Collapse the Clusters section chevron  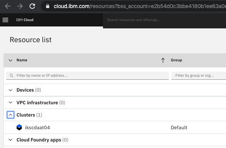tap(10, 115)
